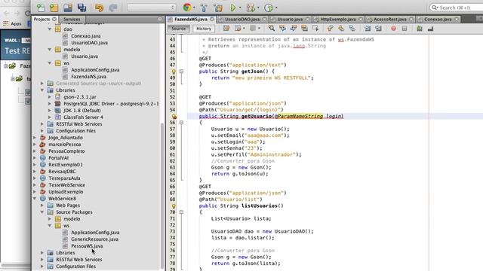Click the Shift Line Left icon
Viewport: 483px width, 271px height.
(368, 29)
